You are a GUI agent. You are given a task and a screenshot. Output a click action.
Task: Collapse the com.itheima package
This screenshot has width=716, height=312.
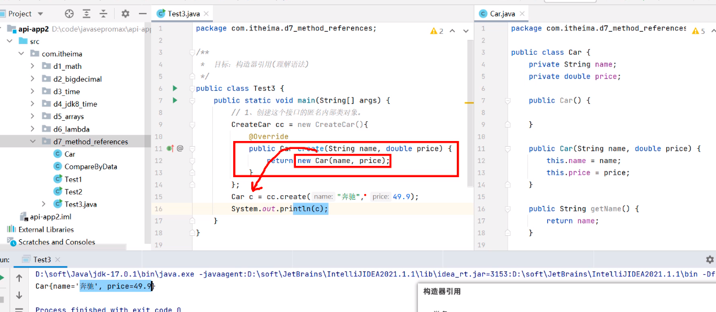click(x=21, y=54)
